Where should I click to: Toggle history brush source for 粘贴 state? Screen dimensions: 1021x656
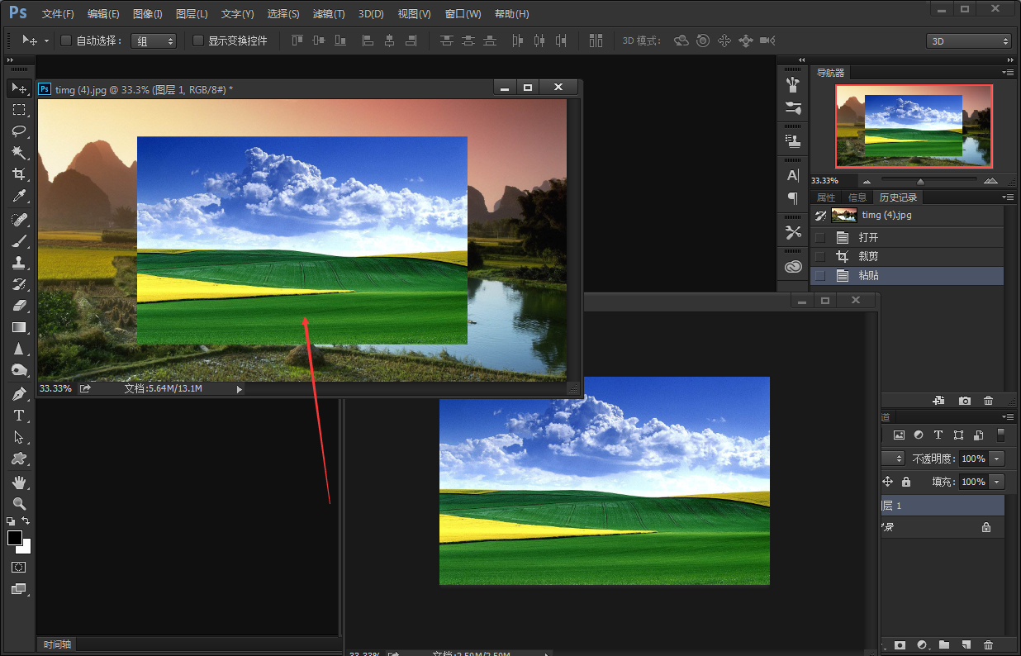820,275
